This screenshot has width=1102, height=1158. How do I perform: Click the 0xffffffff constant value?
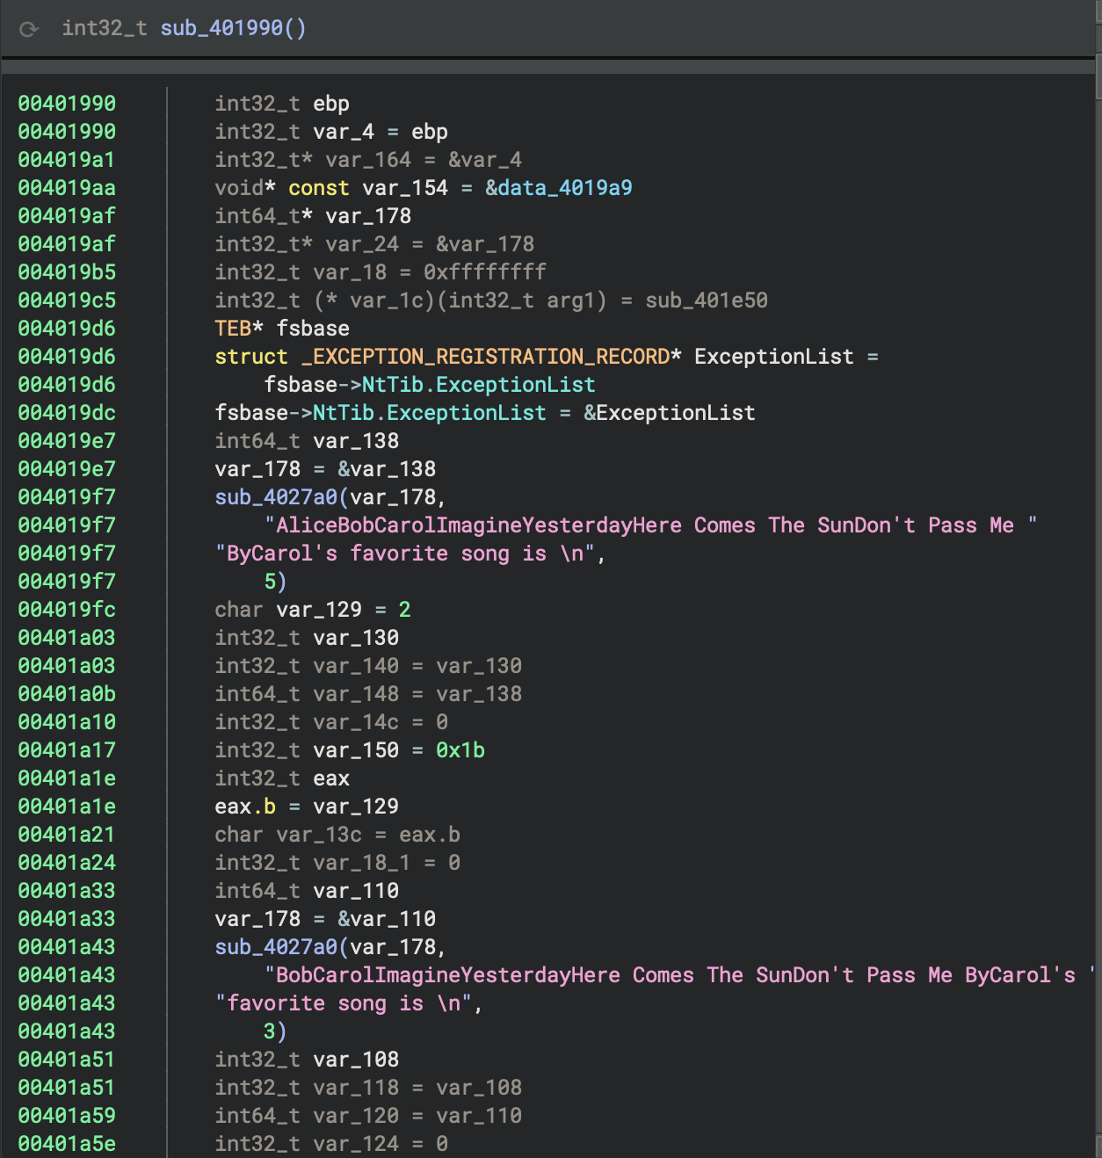tap(484, 272)
